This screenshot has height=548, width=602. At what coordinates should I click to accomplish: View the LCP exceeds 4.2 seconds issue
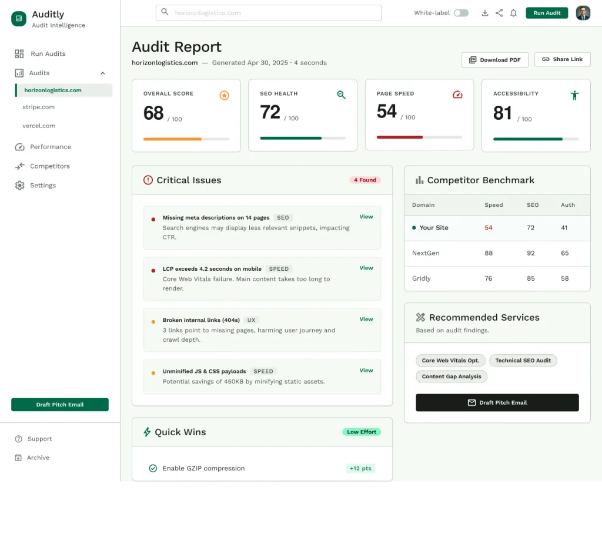pyautogui.click(x=366, y=268)
